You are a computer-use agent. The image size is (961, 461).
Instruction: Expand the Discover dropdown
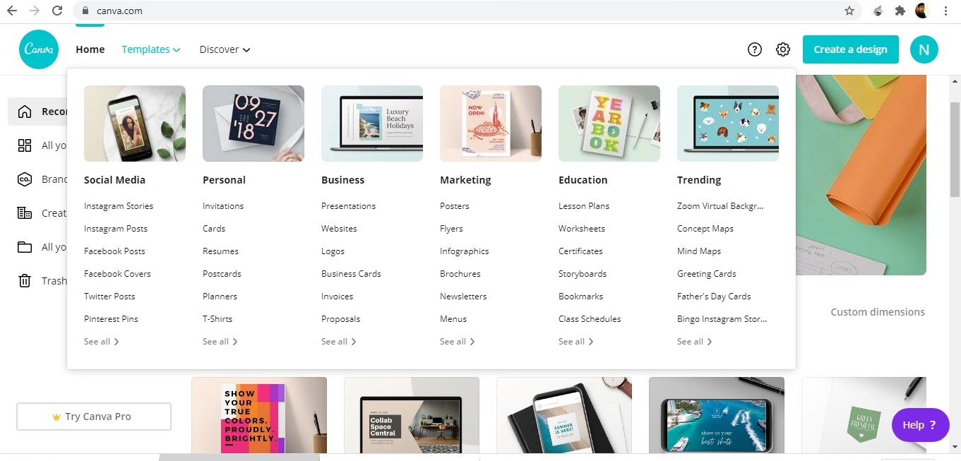pyautogui.click(x=225, y=49)
